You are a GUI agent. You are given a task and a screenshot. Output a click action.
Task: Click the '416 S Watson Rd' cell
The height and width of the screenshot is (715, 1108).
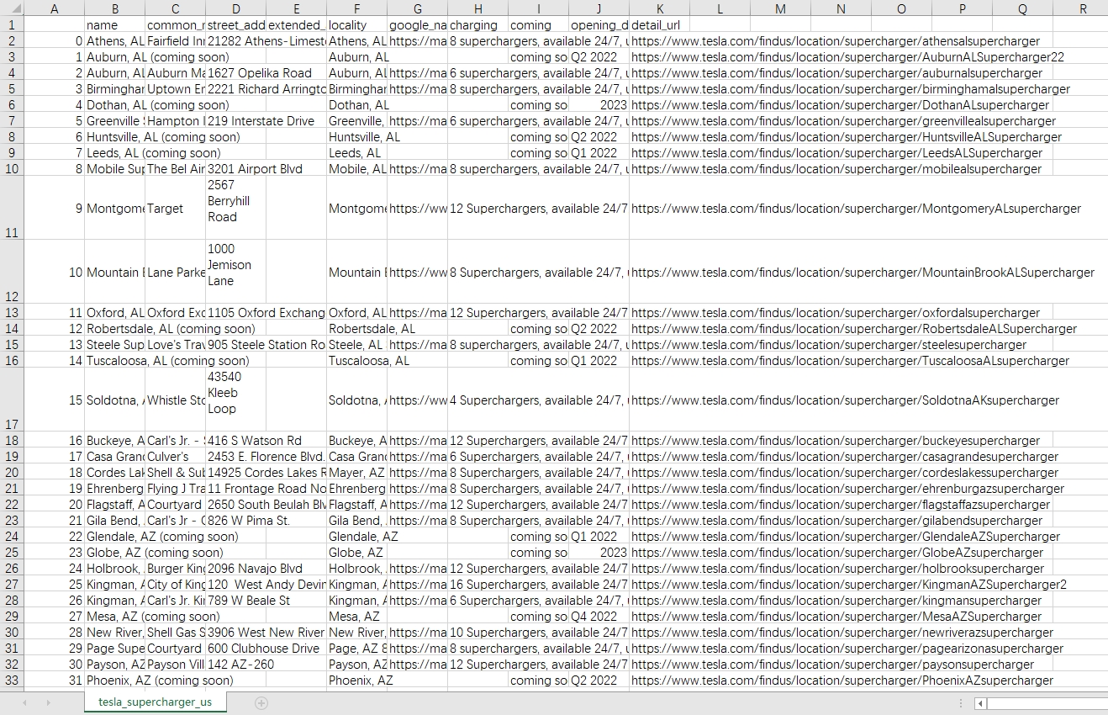(255, 441)
